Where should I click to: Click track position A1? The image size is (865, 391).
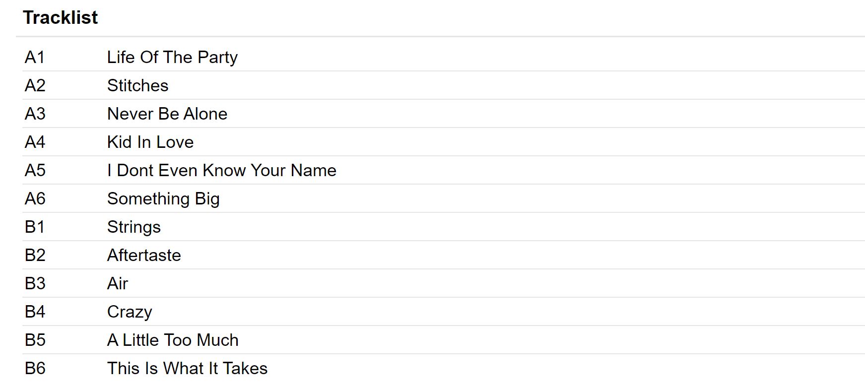(x=35, y=58)
